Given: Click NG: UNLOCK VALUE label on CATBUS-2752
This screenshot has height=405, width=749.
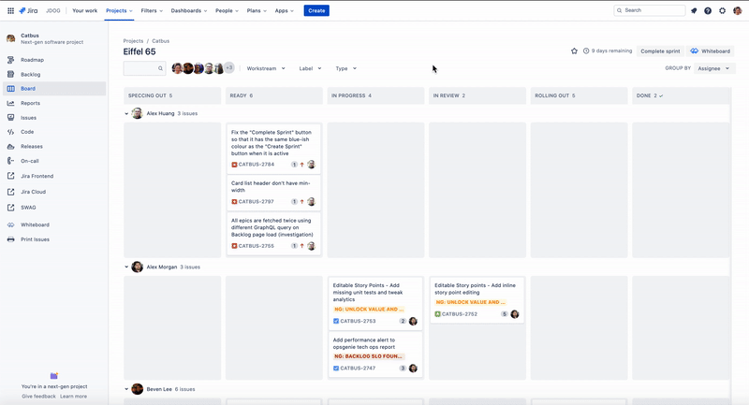Looking at the screenshot, I should [x=471, y=302].
